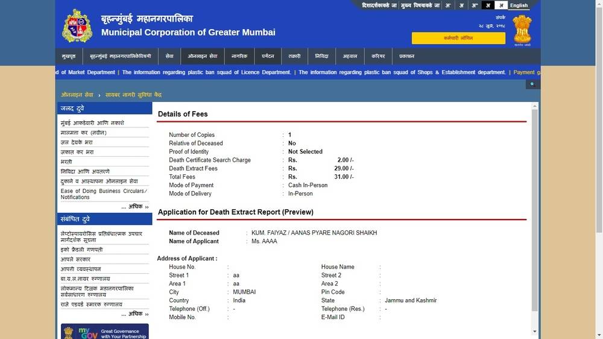Open बा.य.ल.नायर रुग्णालय link

click(85, 279)
